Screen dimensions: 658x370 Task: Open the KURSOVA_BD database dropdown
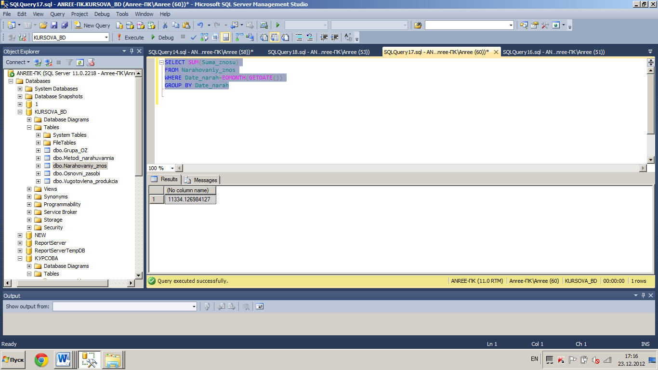[x=106, y=37]
